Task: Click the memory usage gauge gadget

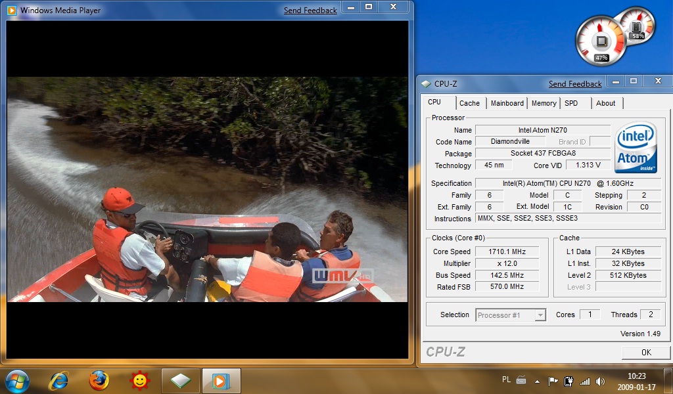Action: [638, 26]
